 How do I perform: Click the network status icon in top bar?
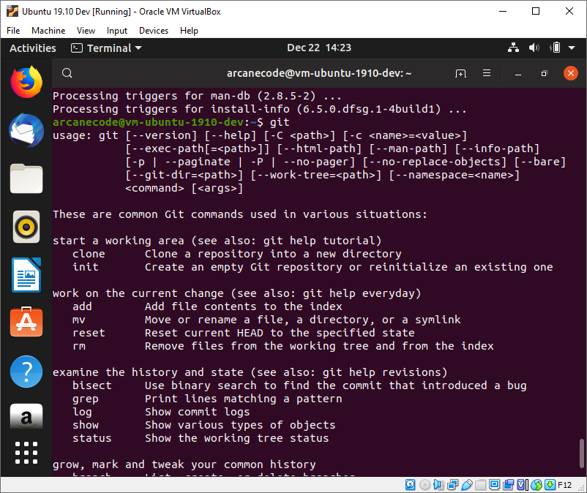coord(513,48)
